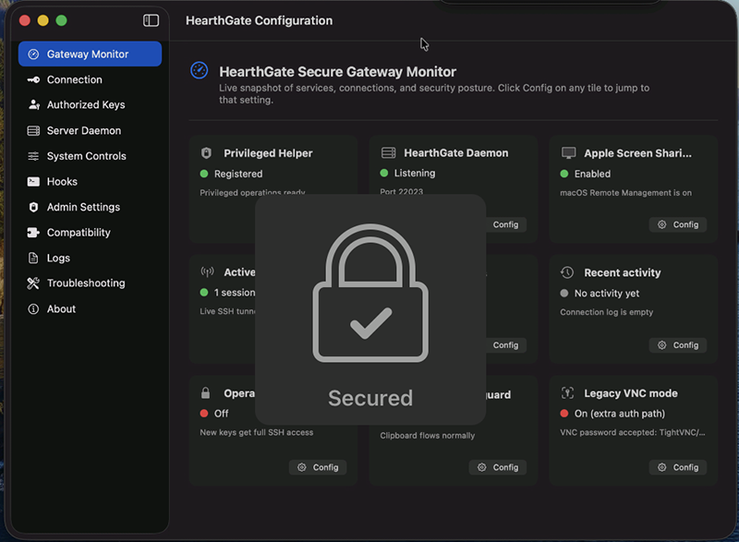Click the Registered status text
The width and height of the screenshot is (739, 542).
point(238,174)
